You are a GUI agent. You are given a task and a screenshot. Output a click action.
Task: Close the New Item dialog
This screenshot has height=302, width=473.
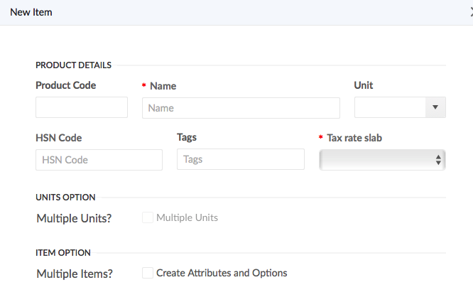tap(471, 12)
